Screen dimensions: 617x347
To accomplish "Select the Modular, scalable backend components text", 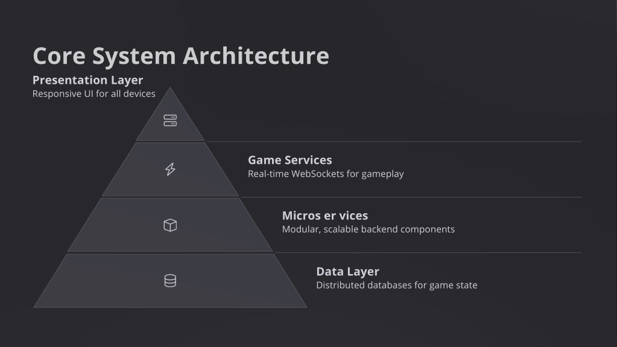I will [x=369, y=229].
